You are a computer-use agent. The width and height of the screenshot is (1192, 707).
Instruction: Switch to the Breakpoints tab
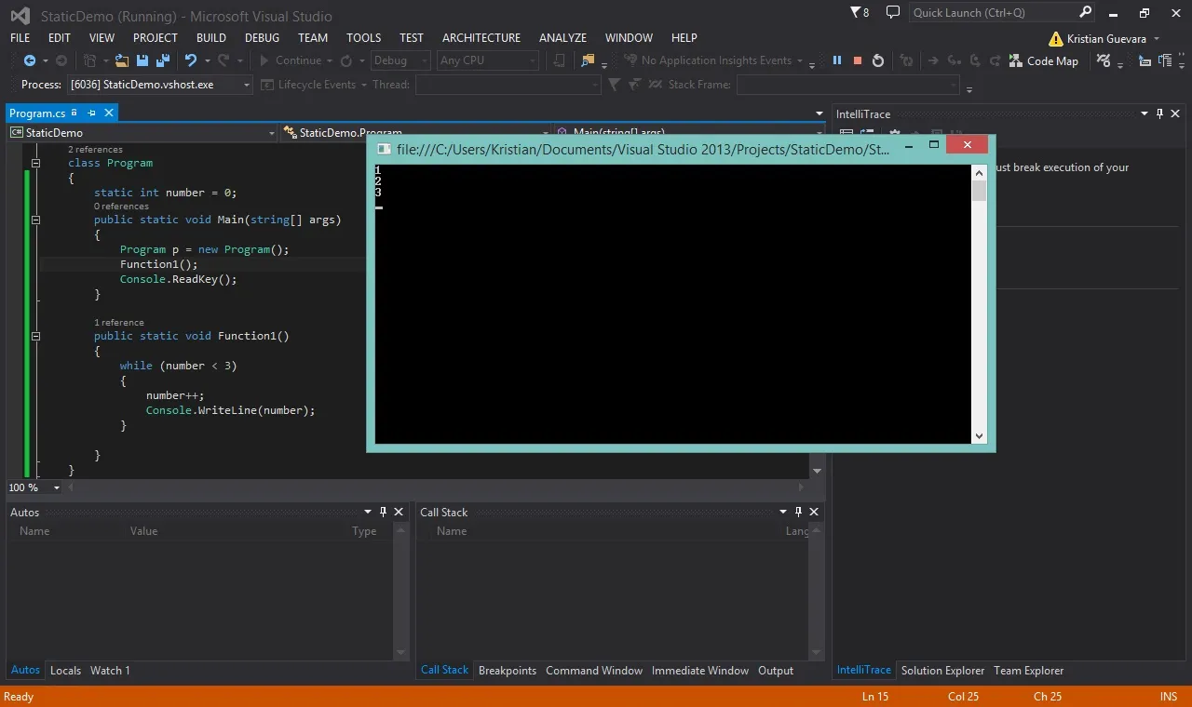[508, 670]
